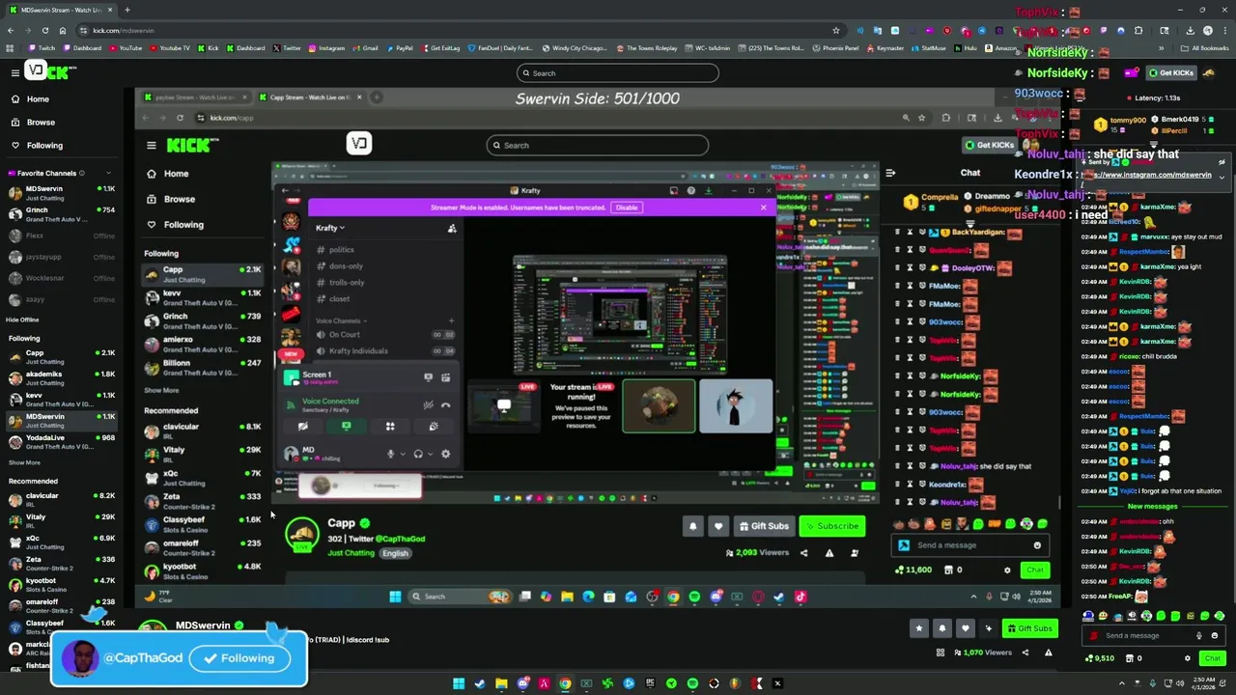Screen dimensions: 1236x695
Task: Click the sparkle icon left of Gift Subs
Action: pos(988,628)
